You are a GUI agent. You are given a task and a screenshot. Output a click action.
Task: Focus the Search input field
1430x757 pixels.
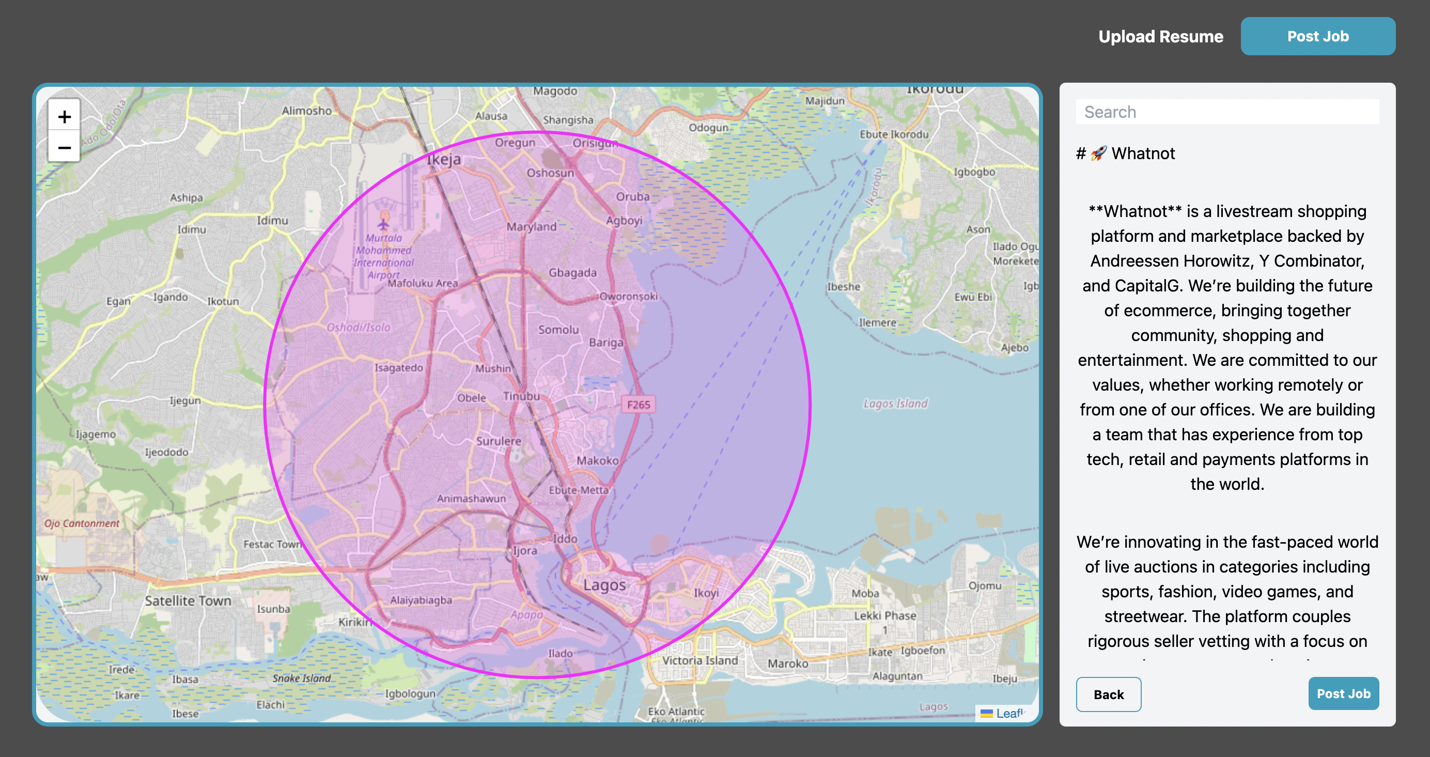(1227, 112)
